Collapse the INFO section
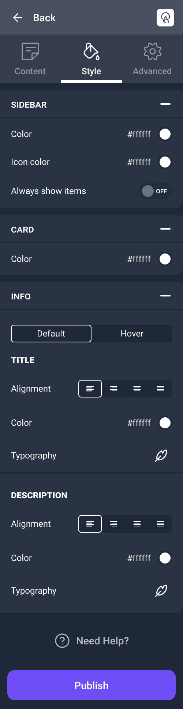Screen dimensions: 183x709 coord(165,296)
